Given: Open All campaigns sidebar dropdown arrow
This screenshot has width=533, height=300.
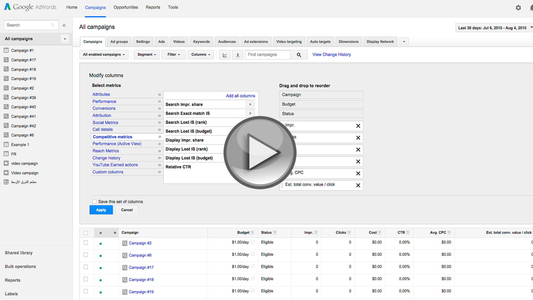Looking at the screenshot, I should (x=65, y=39).
